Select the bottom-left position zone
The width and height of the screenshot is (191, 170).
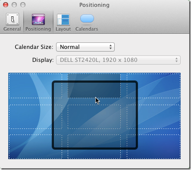[35, 147]
